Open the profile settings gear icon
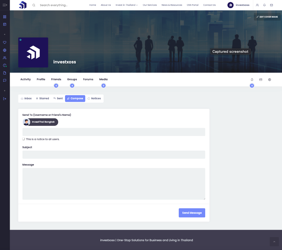Viewport: 282px width, 250px height. pos(270,80)
